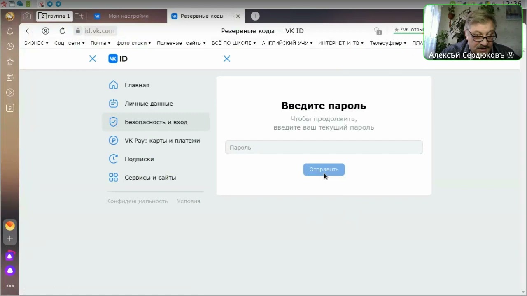Close VK ID panel with left X
527x296 pixels.
(93, 59)
